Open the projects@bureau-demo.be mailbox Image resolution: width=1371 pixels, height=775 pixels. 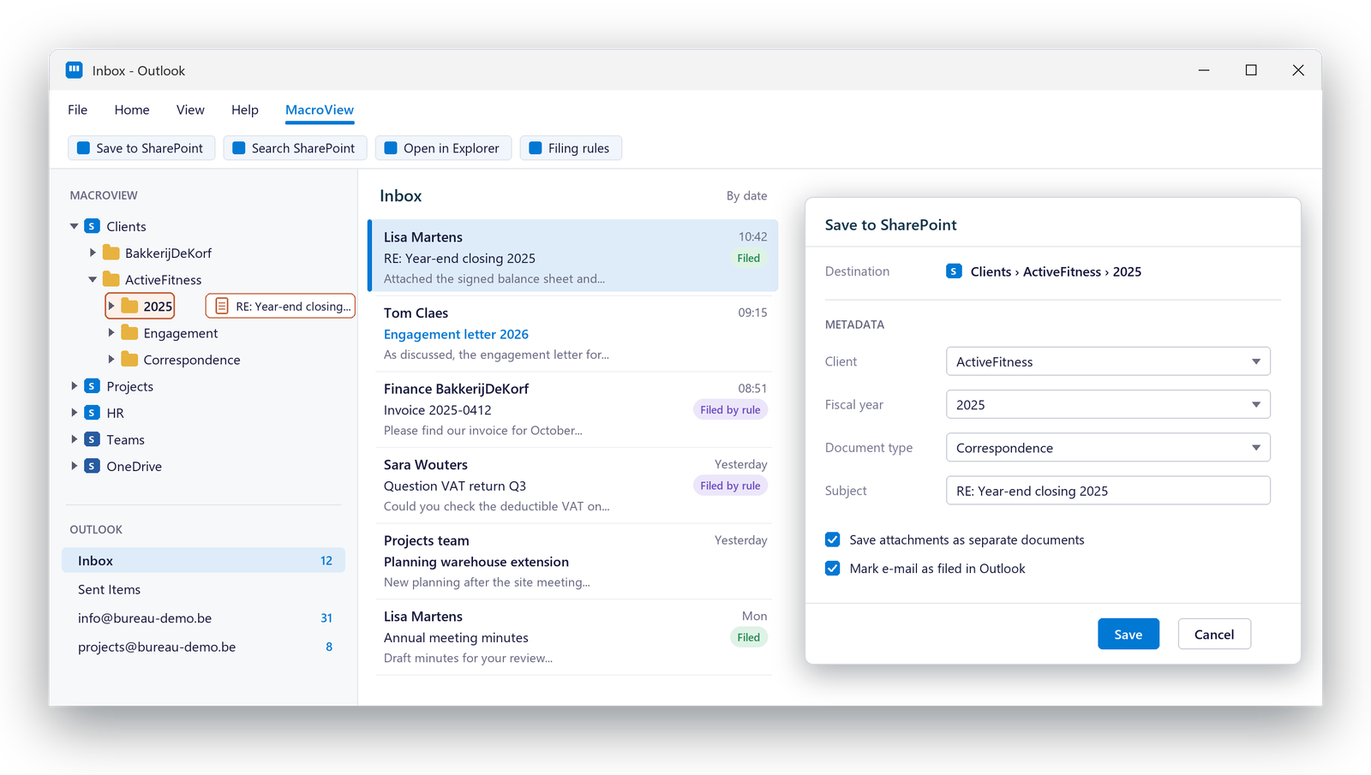[x=203, y=647]
